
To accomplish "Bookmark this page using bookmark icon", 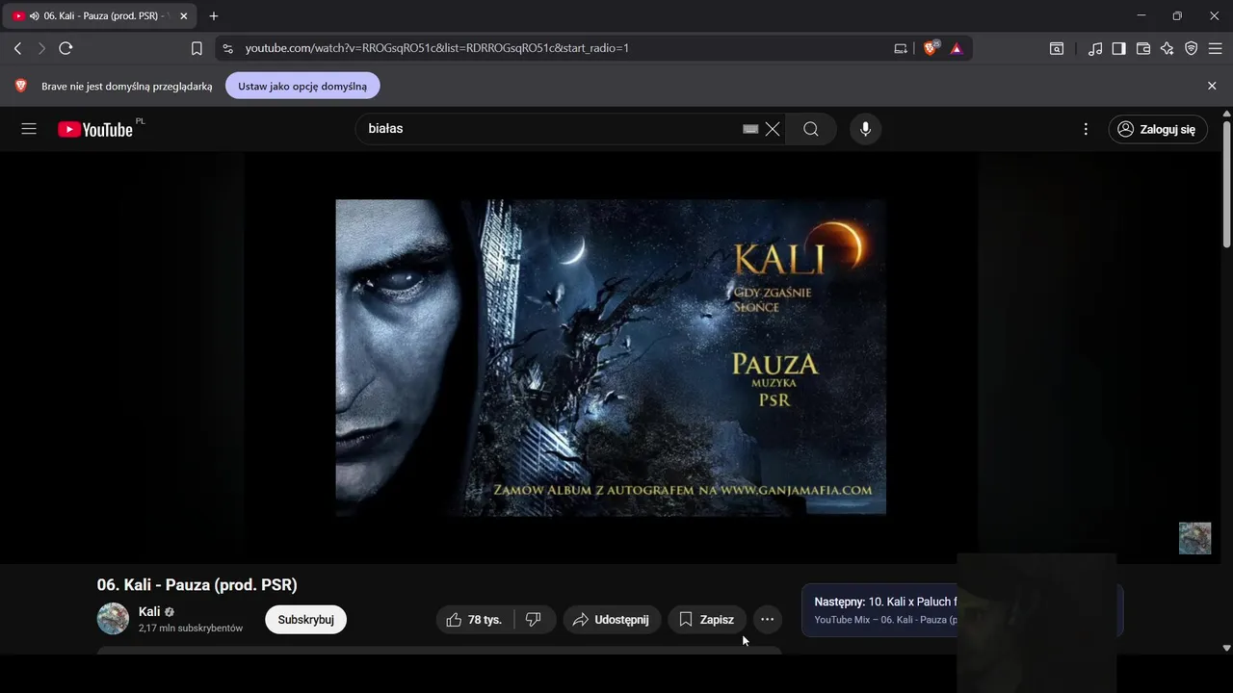I will (197, 48).
